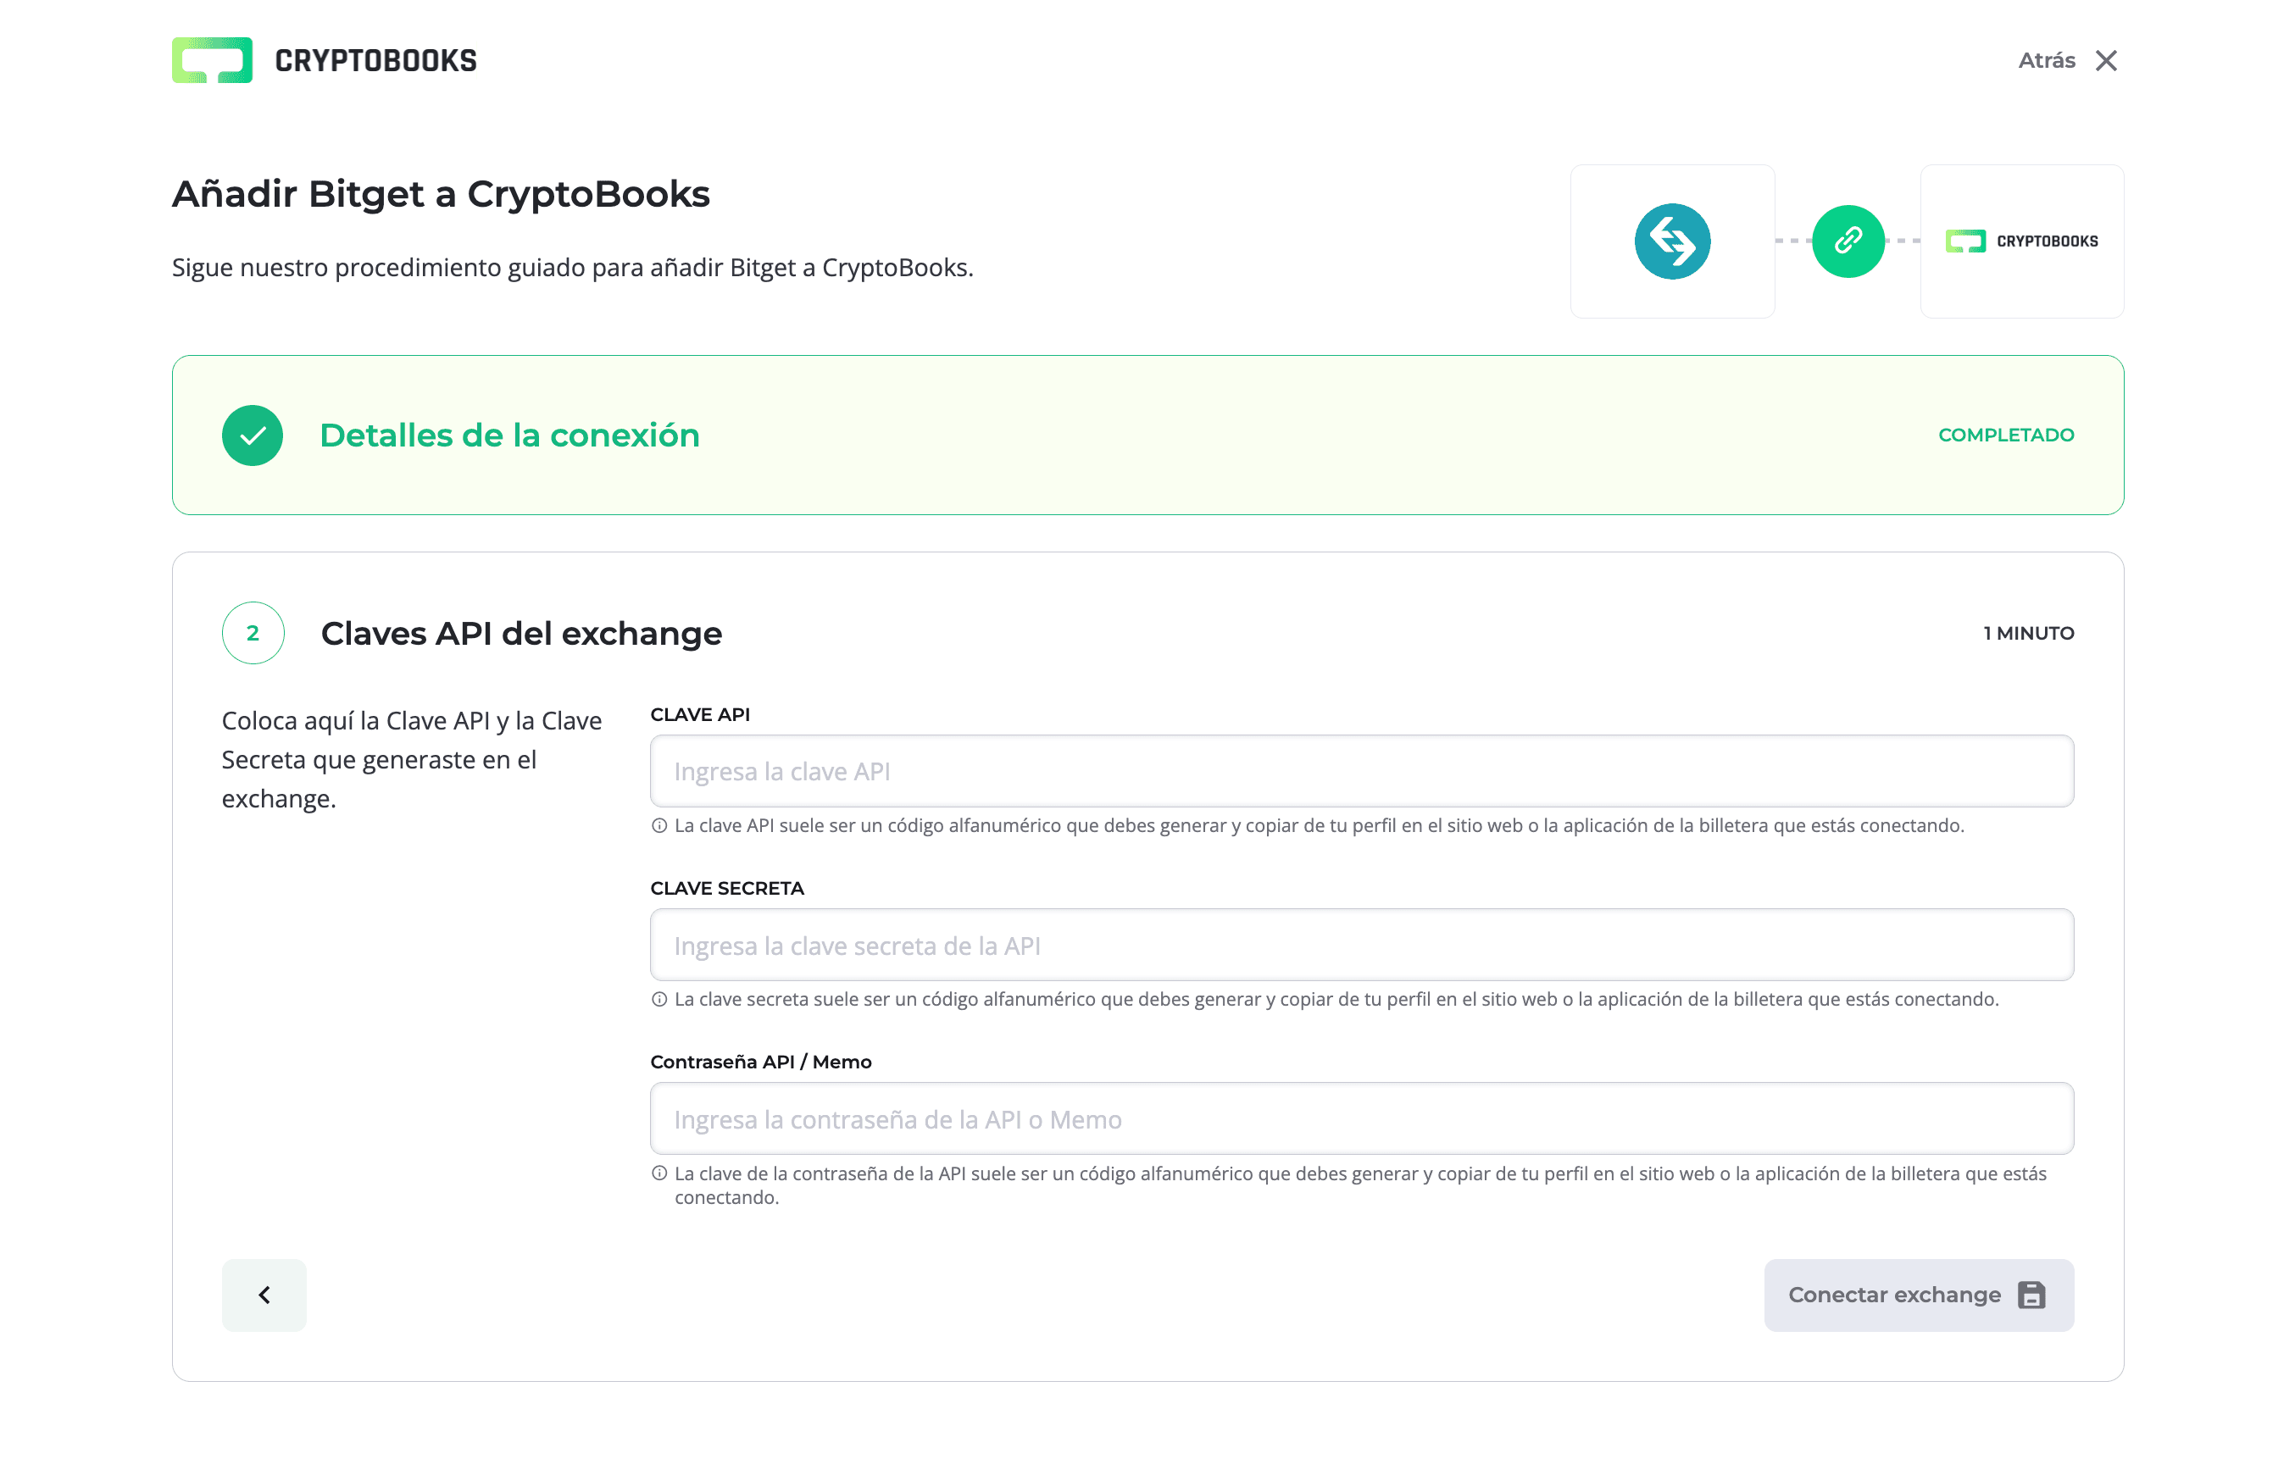Select the step 2 circle indicator
This screenshot has width=2295, height=1459.
(253, 632)
